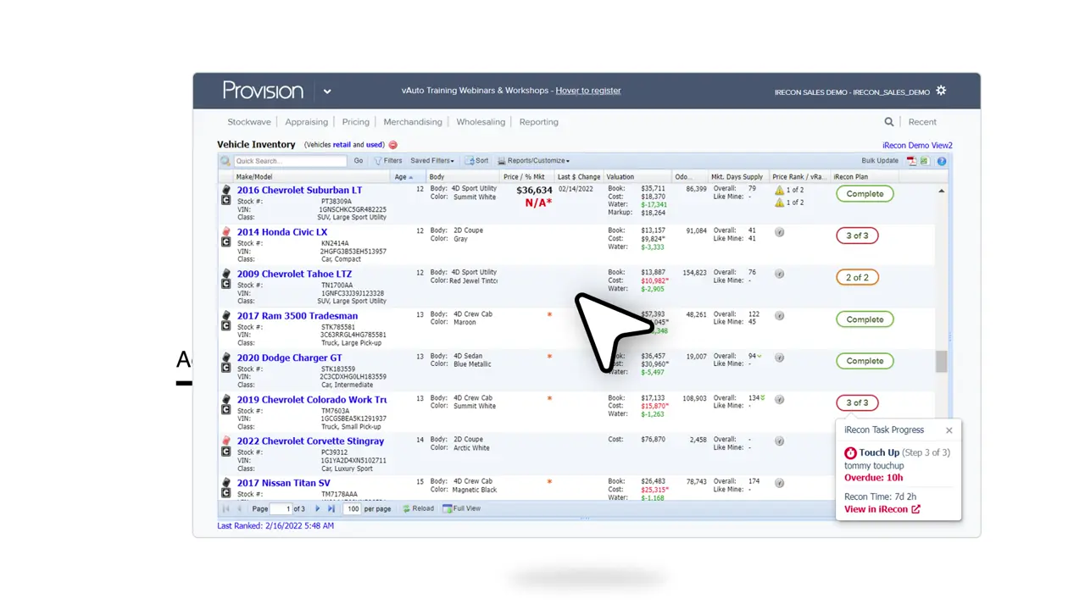Image resolution: width=1085 pixels, height=610 pixels.
Task: Open the Saved Filters dropdown
Action: pyautogui.click(x=432, y=161)
